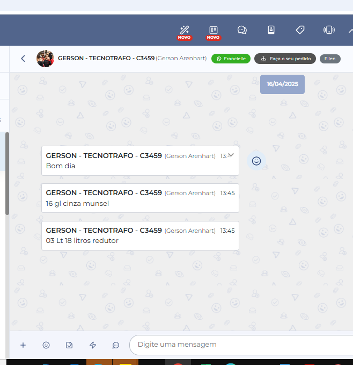Open quick replies lightning icon
The height and width of the screenshot is (365, 353).
coord(92,345)
